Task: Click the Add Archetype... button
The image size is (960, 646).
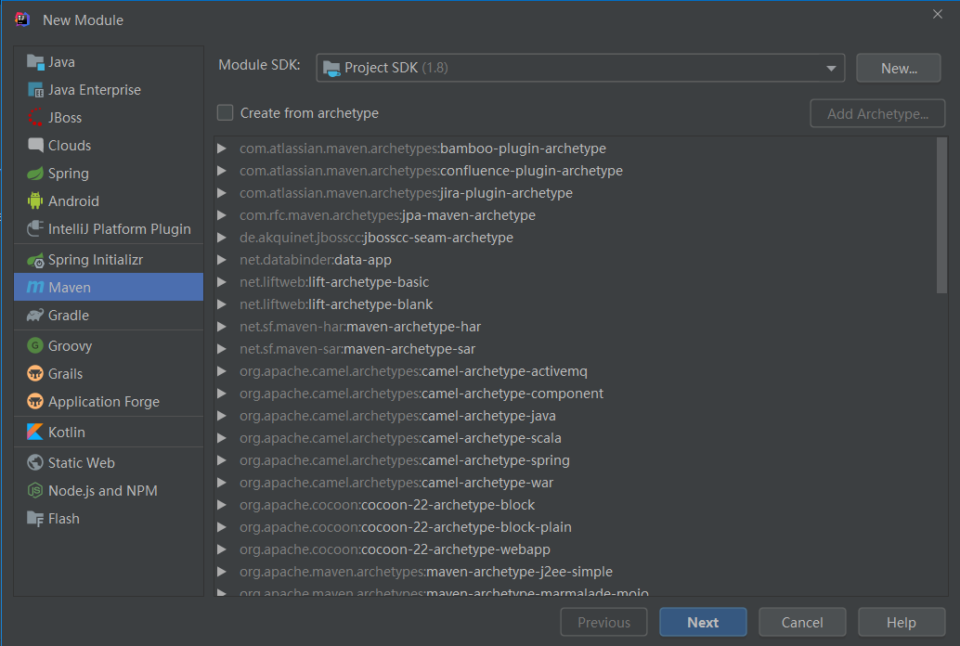Action: 877,113
